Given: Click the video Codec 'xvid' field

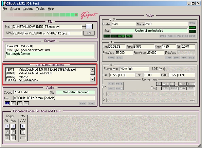Looking at the screenshot, I should [x=124, y=24].
